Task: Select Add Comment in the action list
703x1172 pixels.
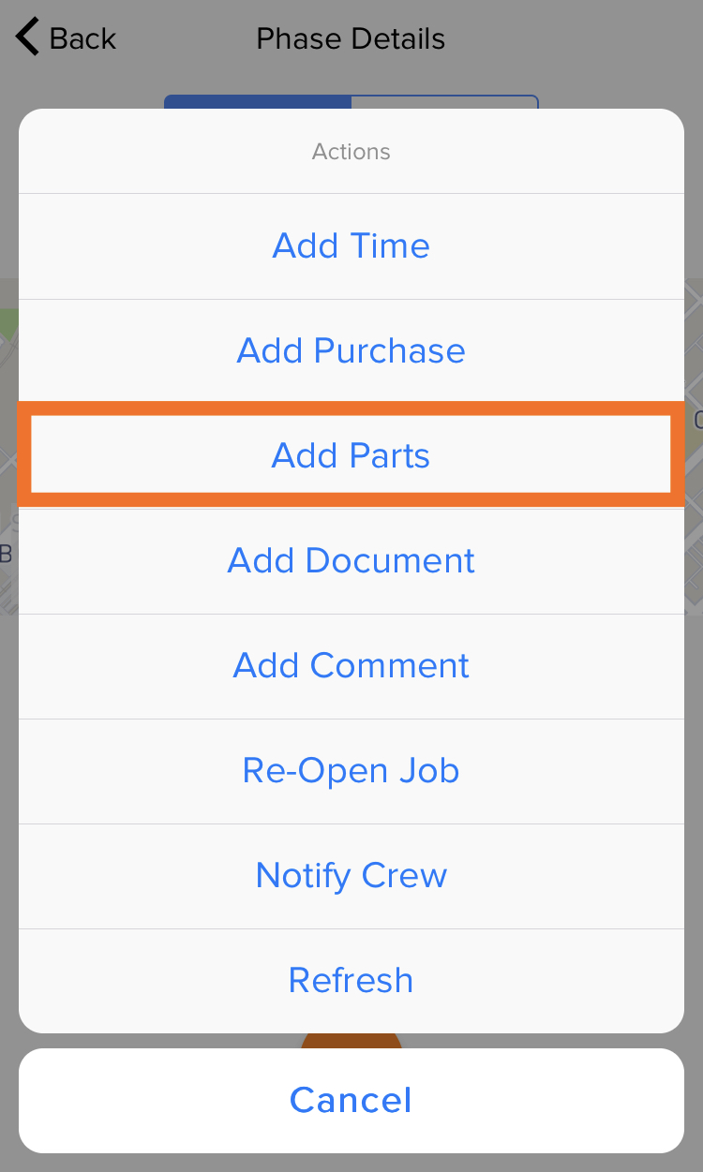Action: [x=351, y=666]
